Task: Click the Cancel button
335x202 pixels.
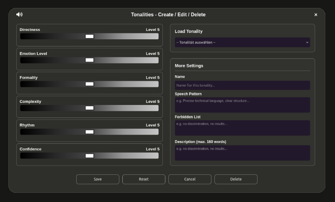Action: 190,179
